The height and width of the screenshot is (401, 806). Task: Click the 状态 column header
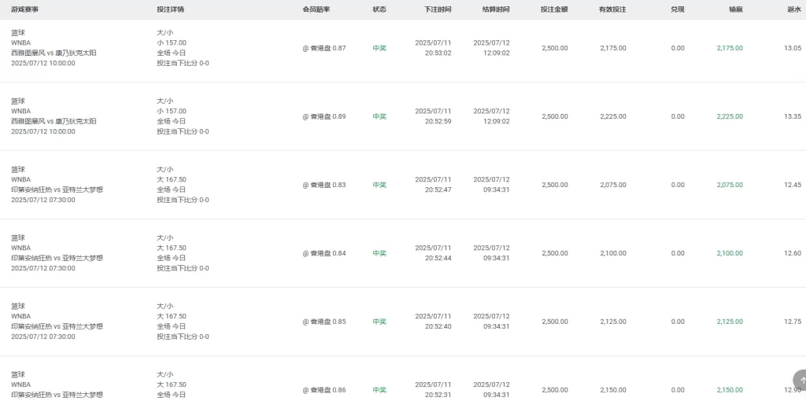[x=379, y=9]
